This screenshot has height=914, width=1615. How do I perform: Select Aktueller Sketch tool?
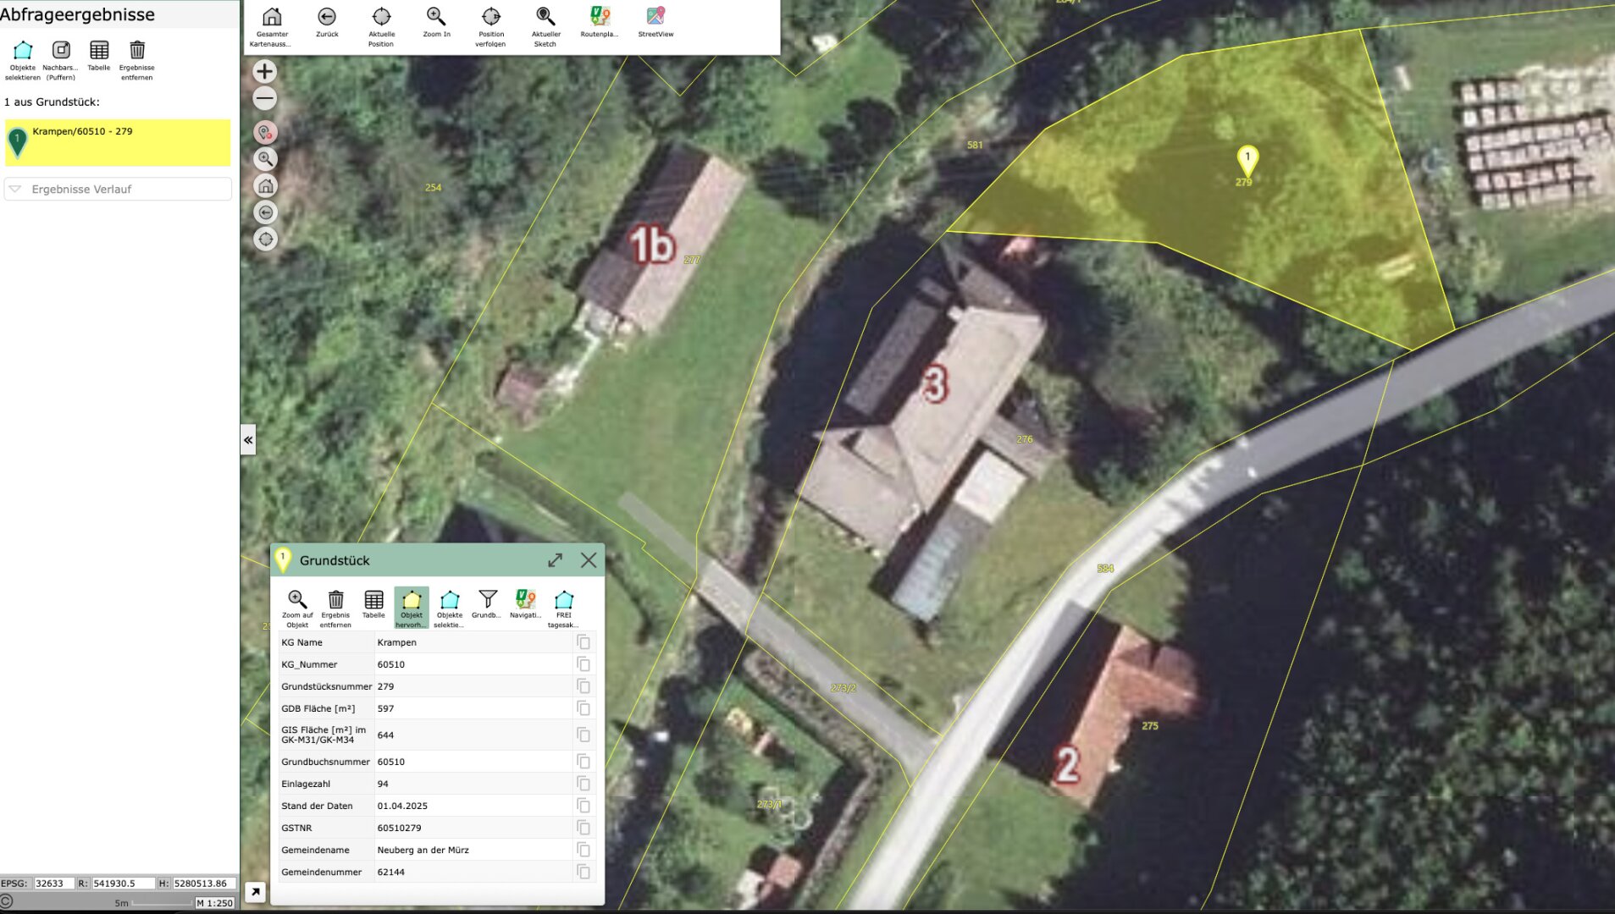(545, 17)
